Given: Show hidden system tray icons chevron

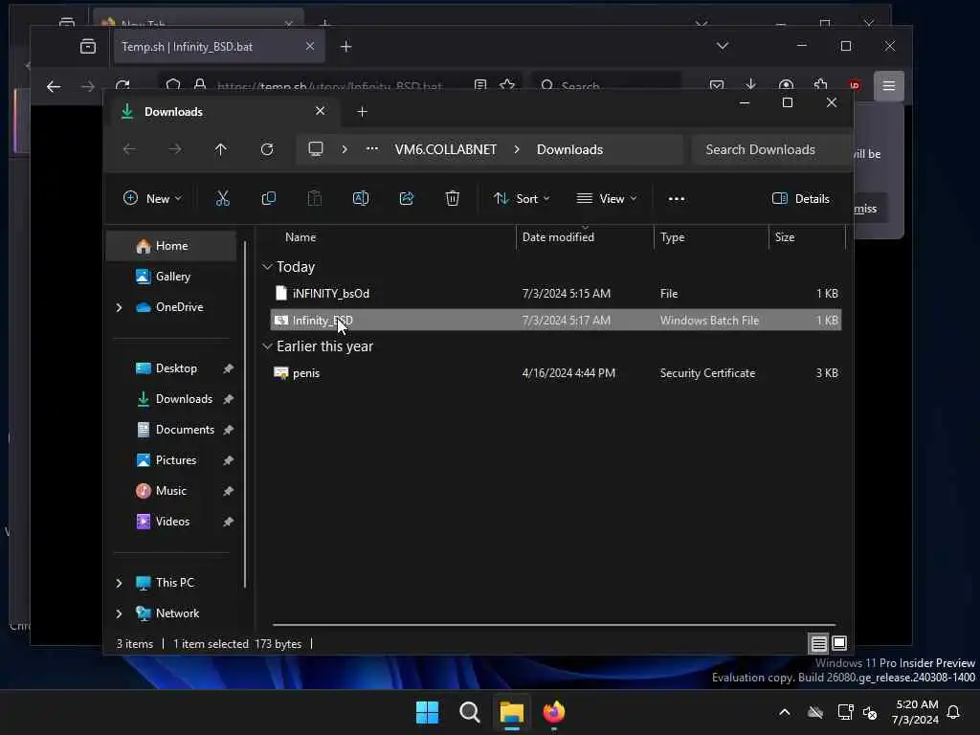Looking at the screenshot, I should click(785, 712).
